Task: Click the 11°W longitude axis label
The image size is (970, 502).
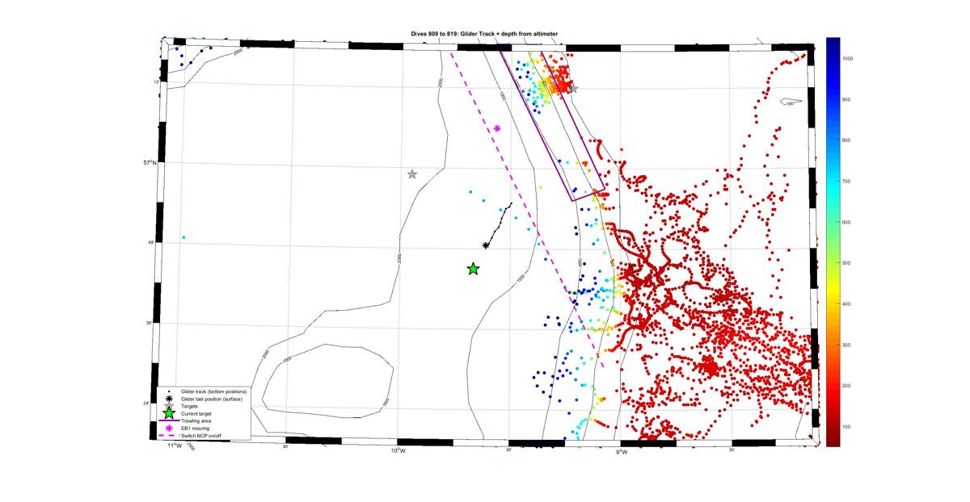Action: pos(175,446)
